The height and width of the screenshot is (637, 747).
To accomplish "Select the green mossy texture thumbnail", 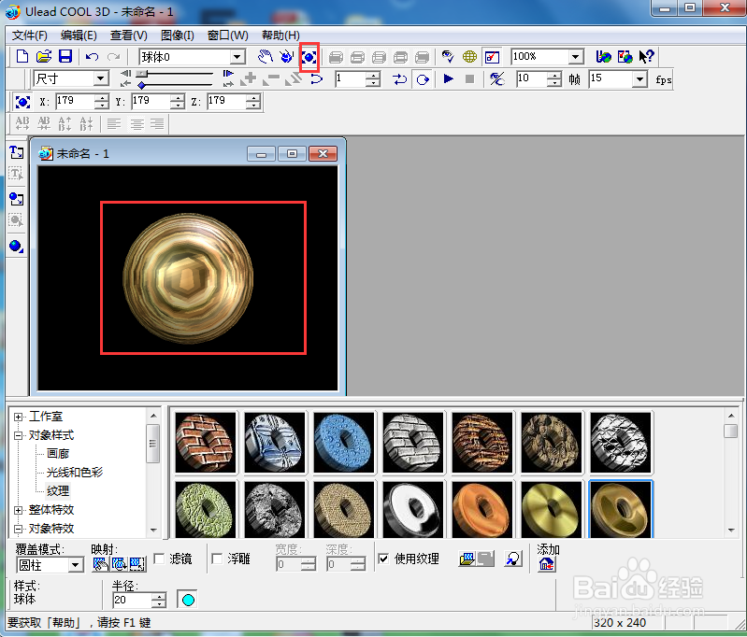I will pos(206,510).
